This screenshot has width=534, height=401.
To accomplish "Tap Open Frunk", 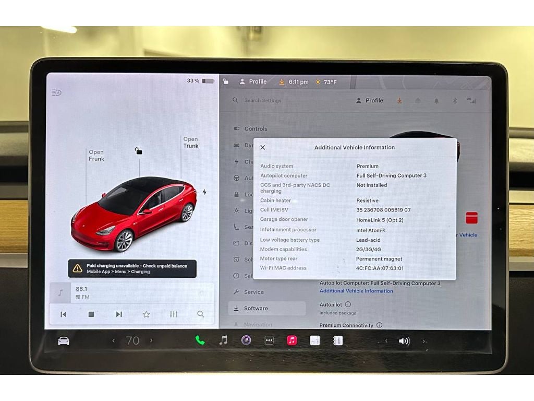I will (96, 156).
